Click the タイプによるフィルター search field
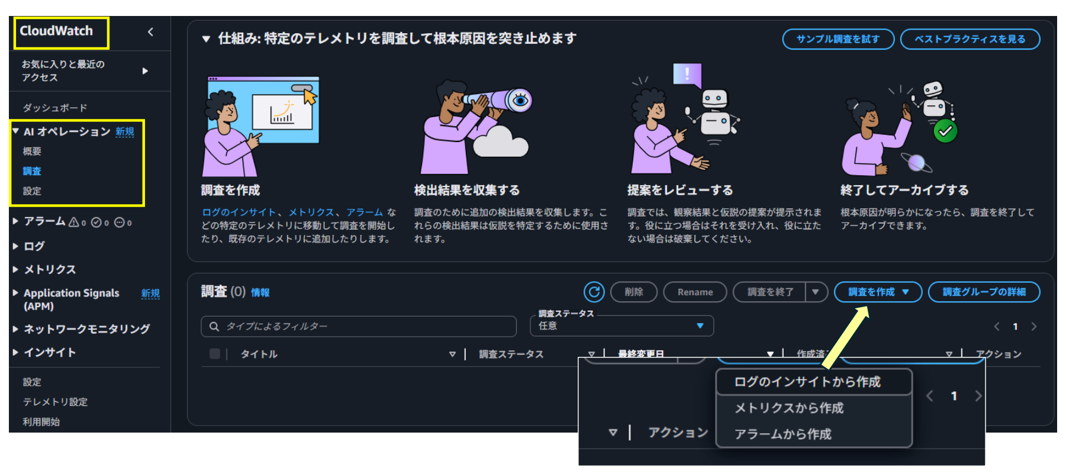 click(x=359, y=327)
